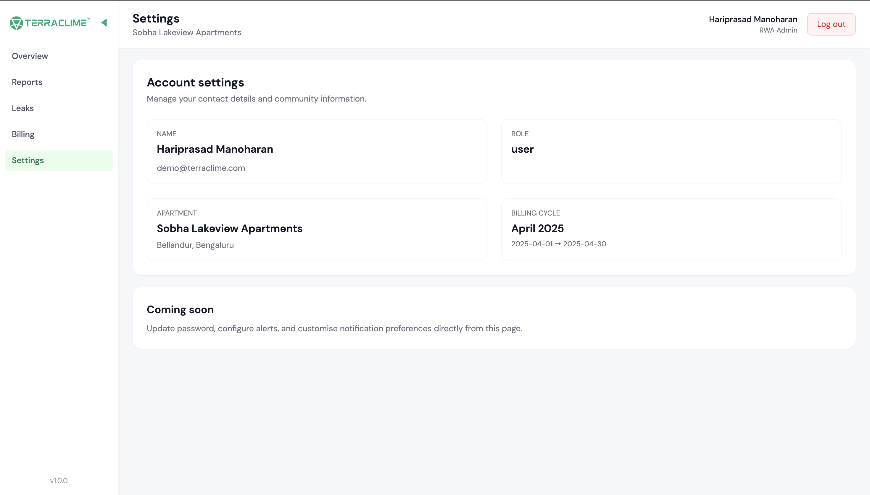Screen dimensions: 870x495
Task: Click the Manage your contact details description
Action: (x=257, y=99)
